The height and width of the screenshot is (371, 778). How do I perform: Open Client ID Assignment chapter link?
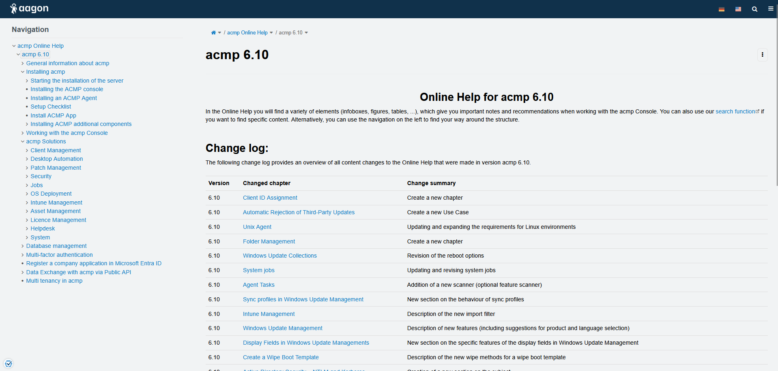(x=270, y=198)
